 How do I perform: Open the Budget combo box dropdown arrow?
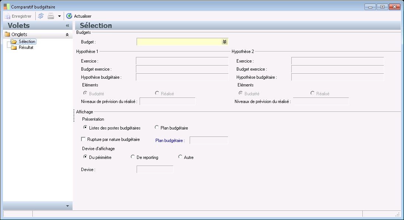(225, 42)
